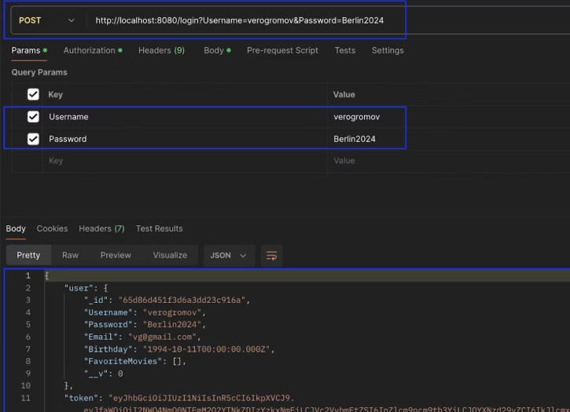Click the Password key cell
This screenshot has width=570, height=412.
(x=185, y=139)
